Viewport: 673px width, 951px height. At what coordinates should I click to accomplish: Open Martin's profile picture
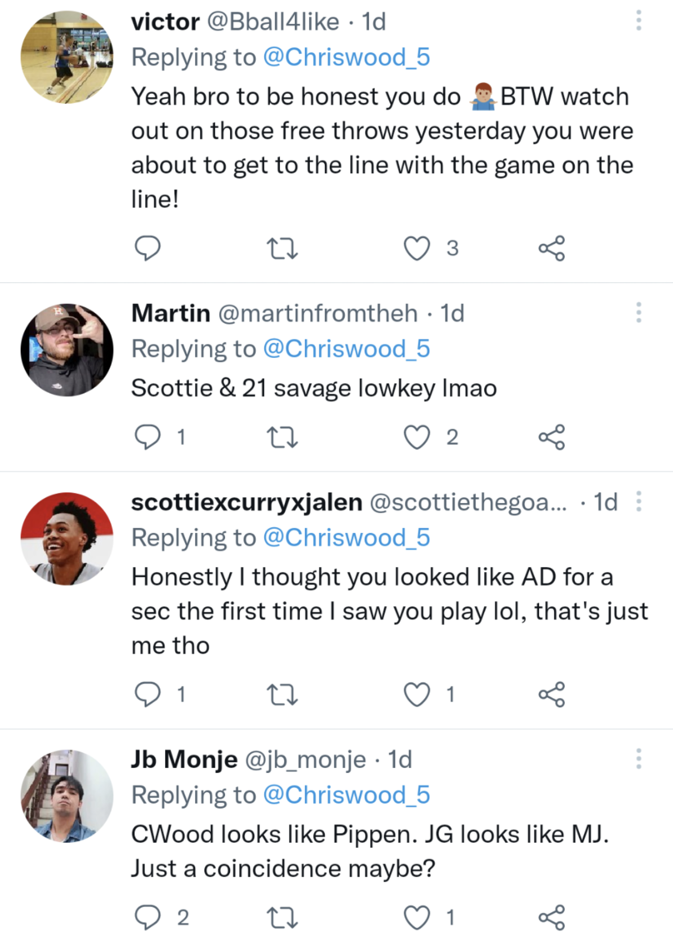pos(67,350)
